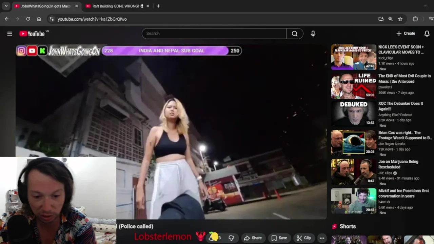
Task: Open title 'Joe on Marijuana Being Rescheduled'
Action: (398, 164)
